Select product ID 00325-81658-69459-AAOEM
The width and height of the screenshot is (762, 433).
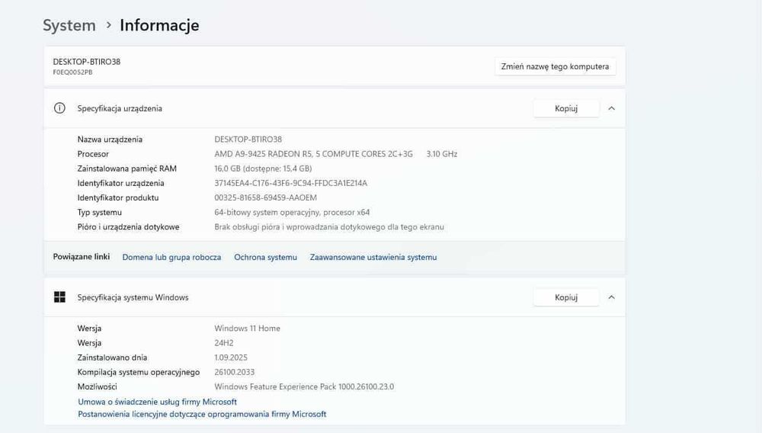tap(265, 197)
